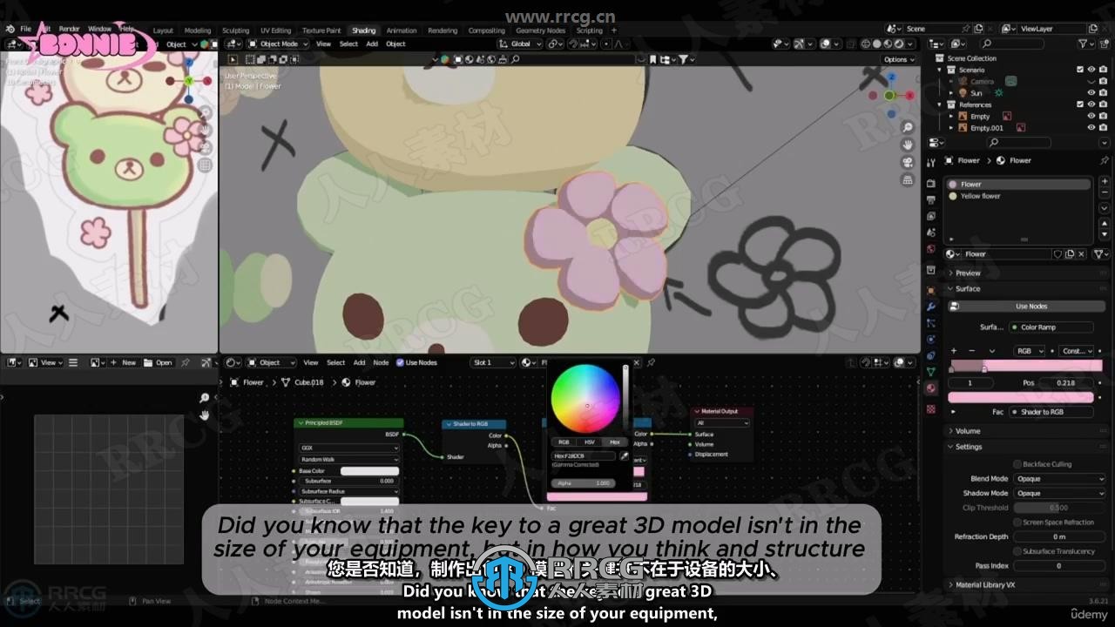The height and width of the screenshot is (627, 1115).
Task: Open the Material properties tab icon
Action: coord(931,388)
